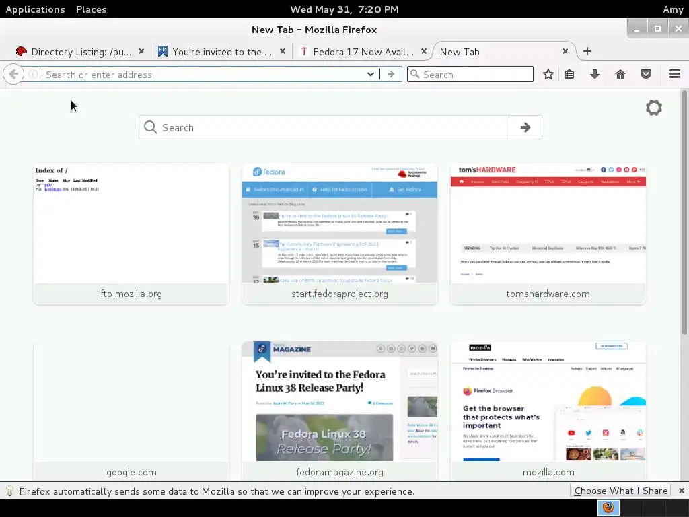Open the google.com tile
The height and width of the screenshot is (517, 689).
pos(131,411)
